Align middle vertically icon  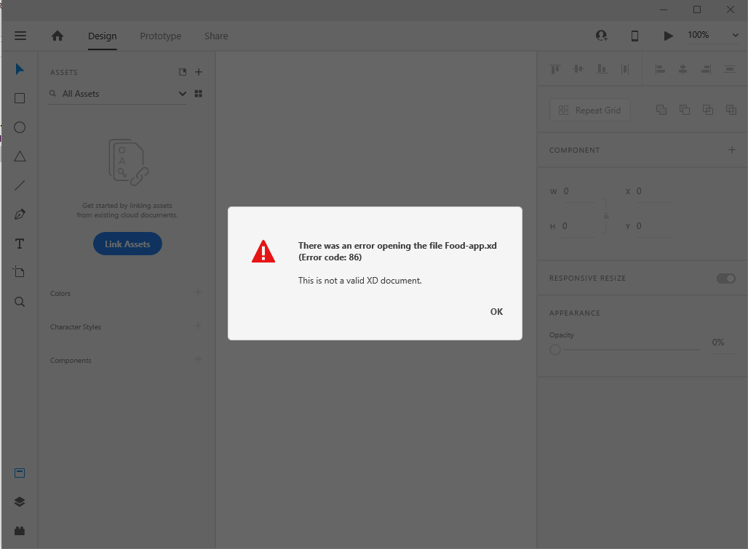click(x=578, y=69)
